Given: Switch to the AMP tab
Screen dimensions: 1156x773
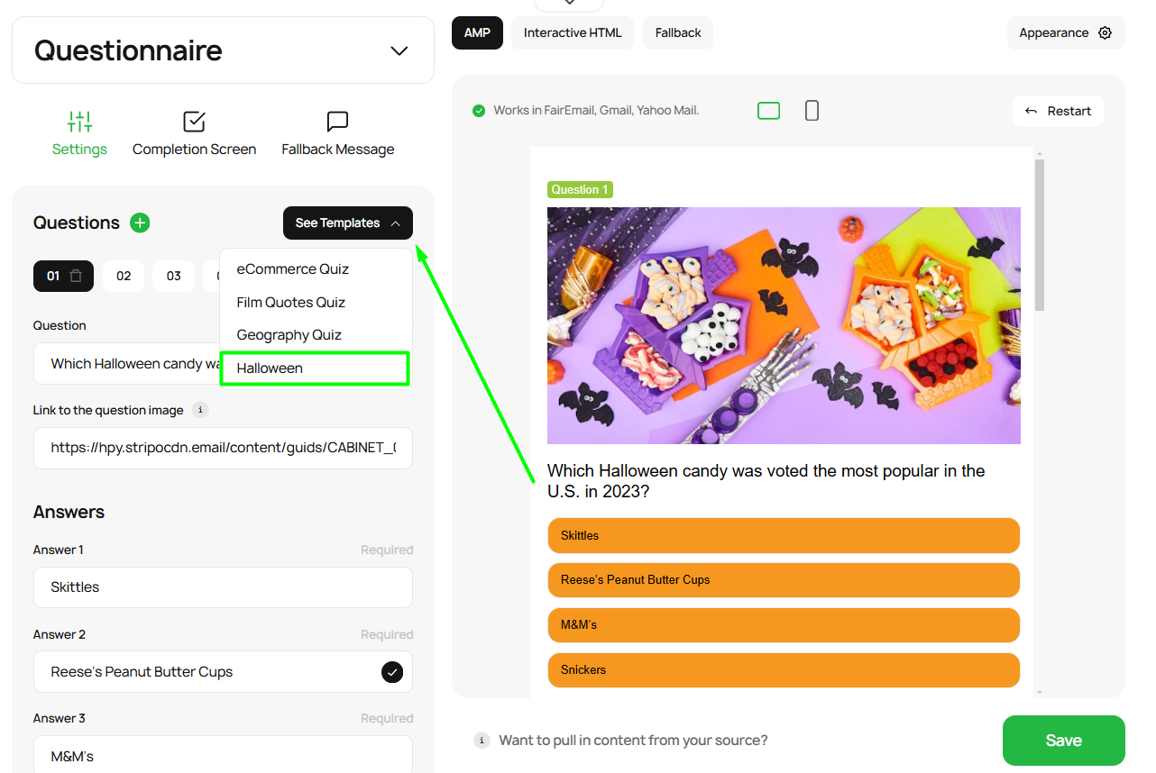Looking at the screenshot, I should point(477,33).
